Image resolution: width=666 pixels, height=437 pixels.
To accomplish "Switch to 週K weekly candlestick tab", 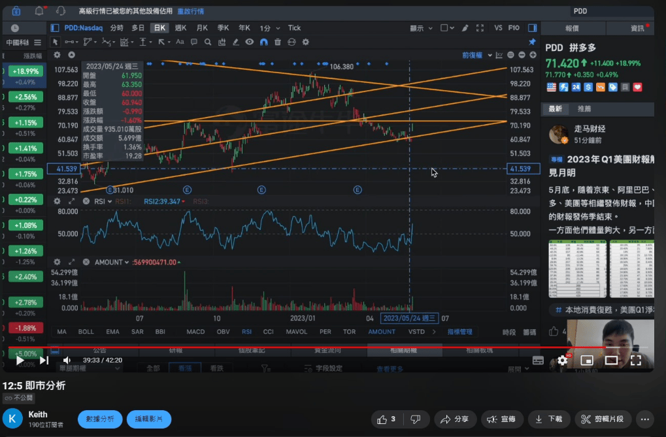I will point(180,28).
